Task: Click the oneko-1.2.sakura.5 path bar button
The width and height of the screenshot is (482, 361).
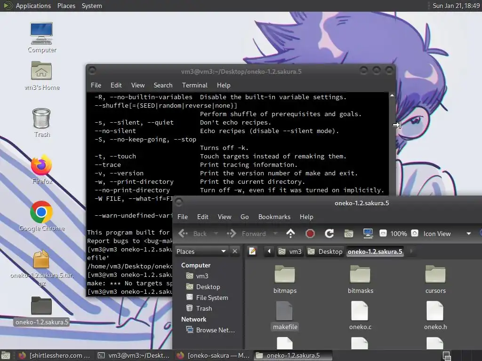Action: coord(375,251)
